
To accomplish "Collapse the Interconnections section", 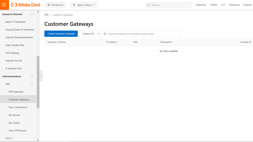I will pos(32,76).
